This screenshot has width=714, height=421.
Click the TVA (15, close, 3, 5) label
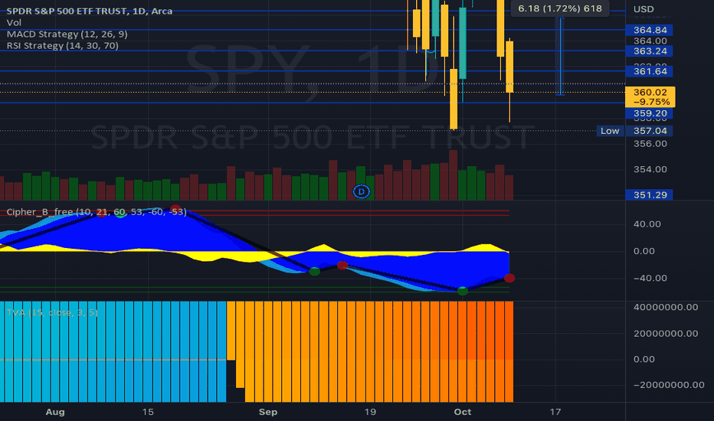click(52, 312)
